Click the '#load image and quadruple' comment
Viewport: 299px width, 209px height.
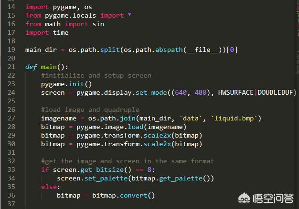point(90,109)
